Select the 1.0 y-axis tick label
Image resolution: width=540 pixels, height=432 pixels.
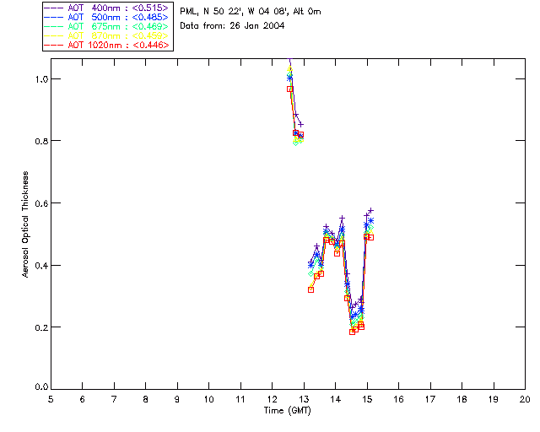[41, 79]
